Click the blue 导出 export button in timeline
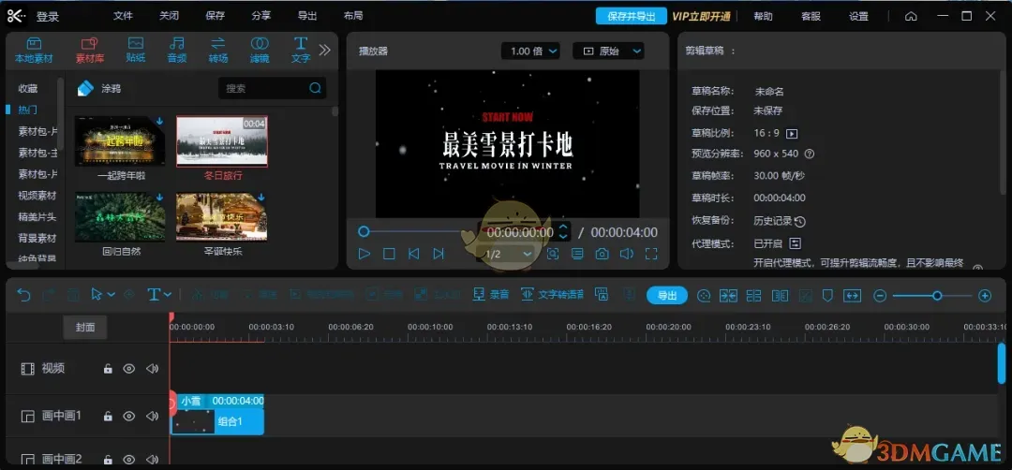The height and width of the screenshot is (470, 1012). coord(667,295)
